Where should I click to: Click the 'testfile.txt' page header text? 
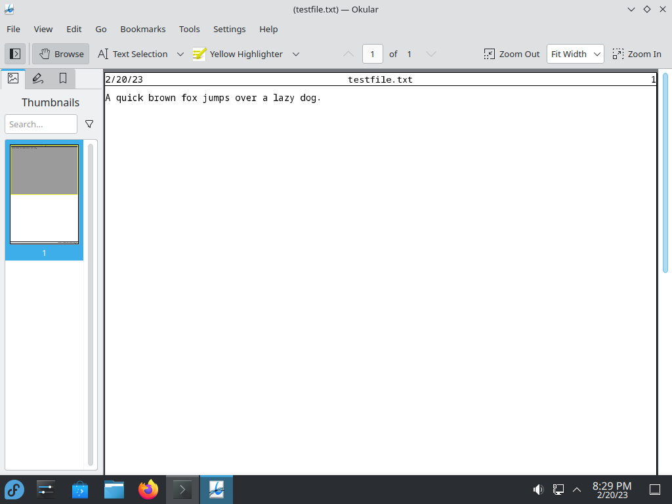click(380, 79)
